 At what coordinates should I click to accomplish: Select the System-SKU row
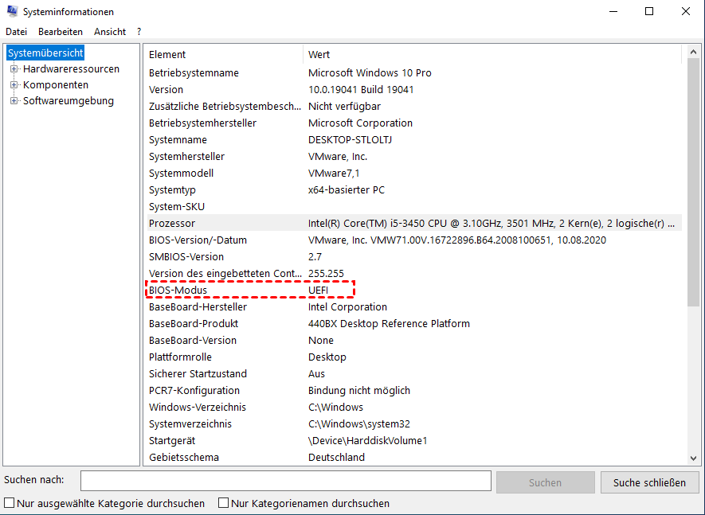(414, 207)
